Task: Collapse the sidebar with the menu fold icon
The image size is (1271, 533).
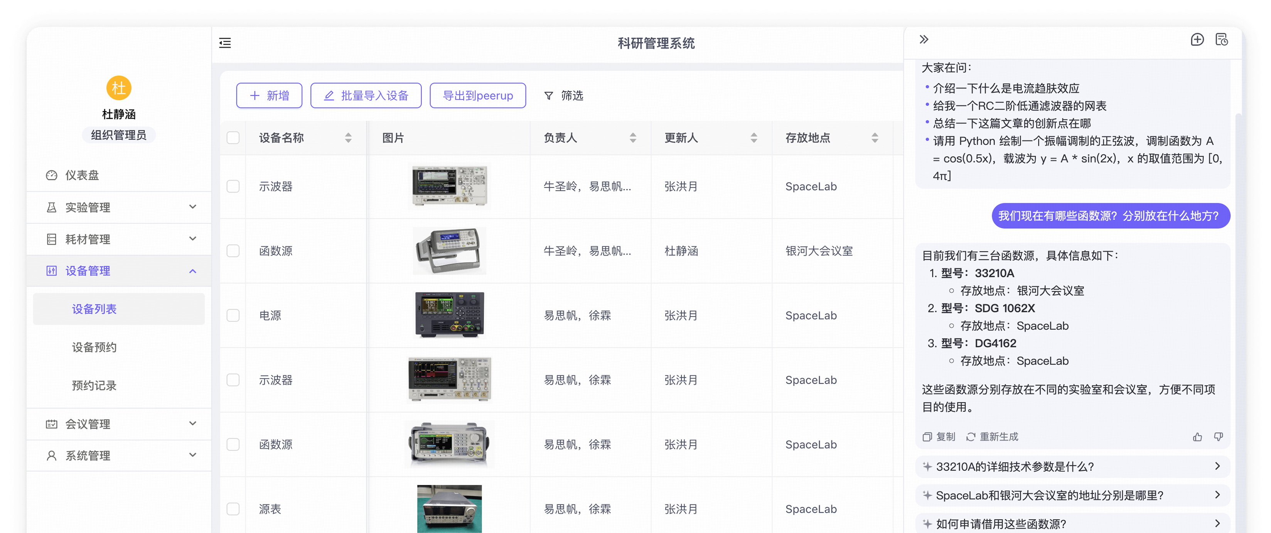Action: [225, 43]
